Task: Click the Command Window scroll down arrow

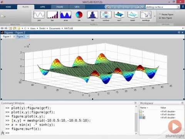Action: [136, 134]
